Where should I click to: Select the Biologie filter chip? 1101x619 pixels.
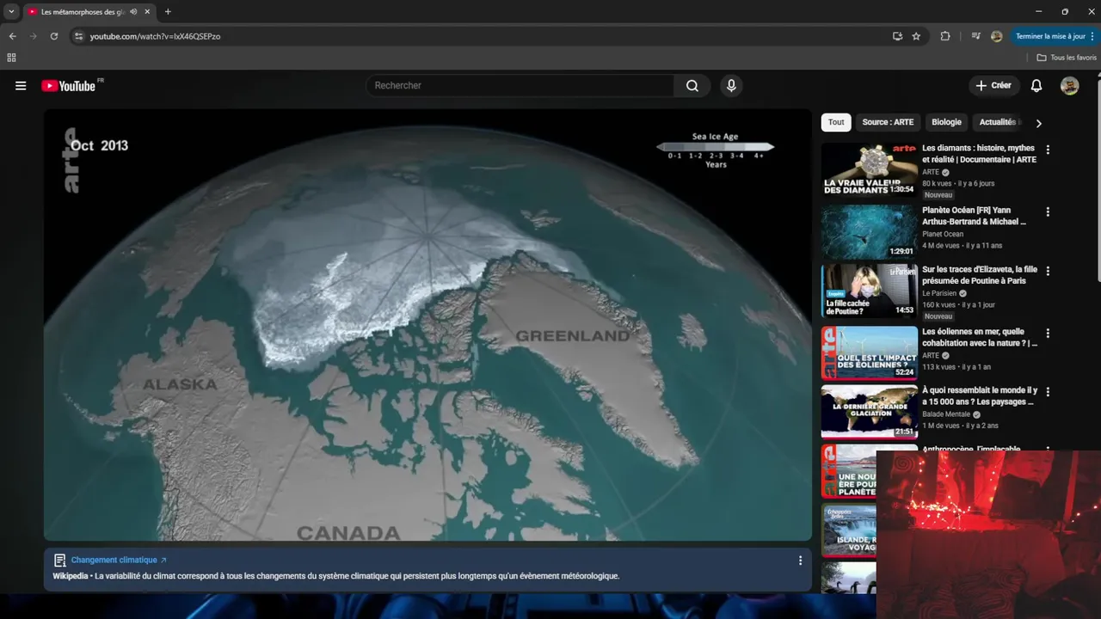[946, 122]
